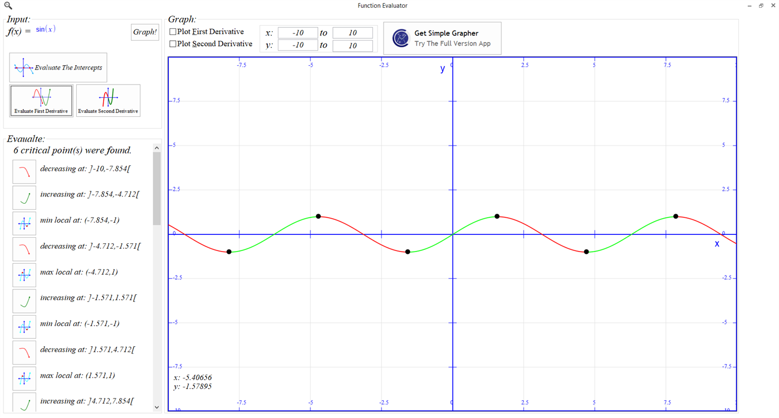
Task: Select Evaluate First Derivative
Action: (41, 101)
